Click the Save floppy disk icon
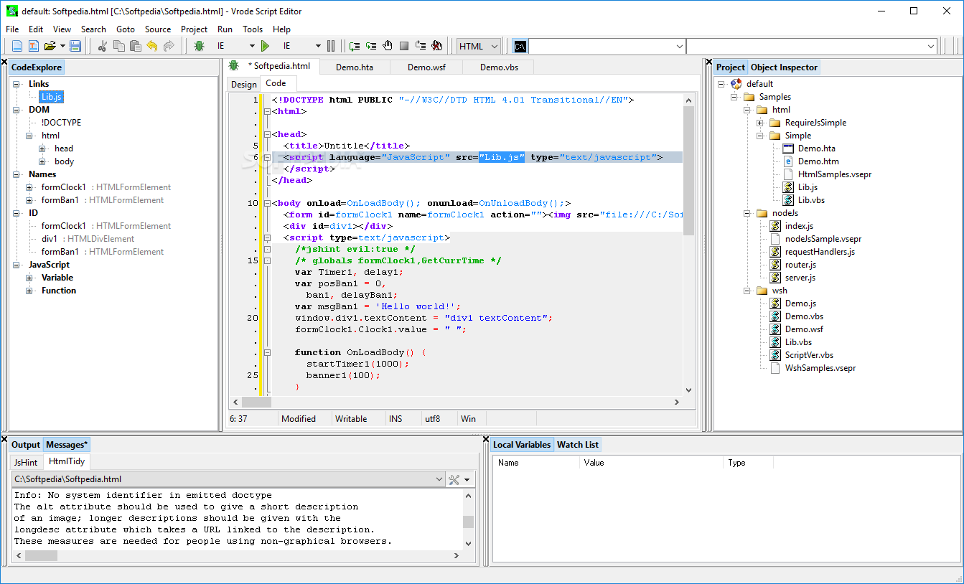The height and width of the screenshot is (584, 964). click(x=75, y=46)
